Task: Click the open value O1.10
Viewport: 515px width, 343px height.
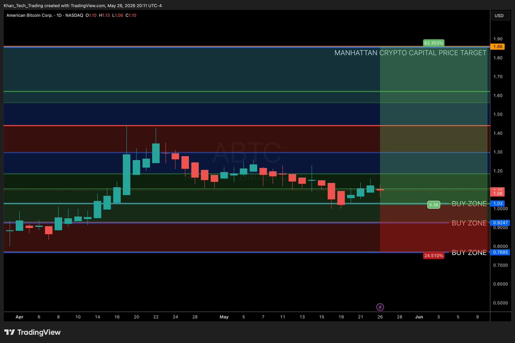Action: coord(91,15)
